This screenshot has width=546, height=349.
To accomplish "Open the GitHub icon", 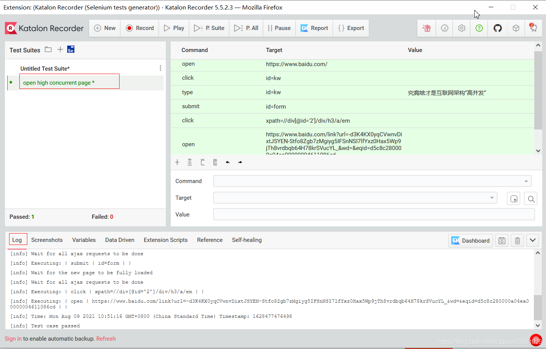I will pyautogui.click(x=497, y=28).
